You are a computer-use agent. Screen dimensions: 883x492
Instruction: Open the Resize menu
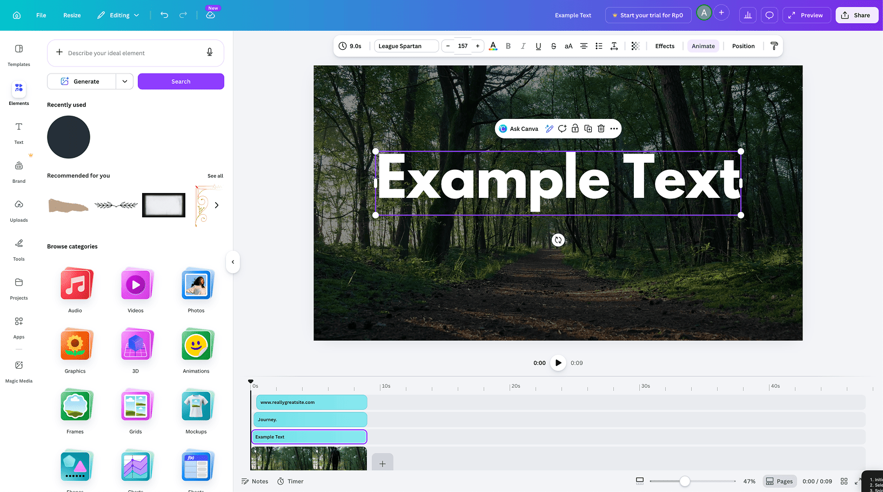72,15
